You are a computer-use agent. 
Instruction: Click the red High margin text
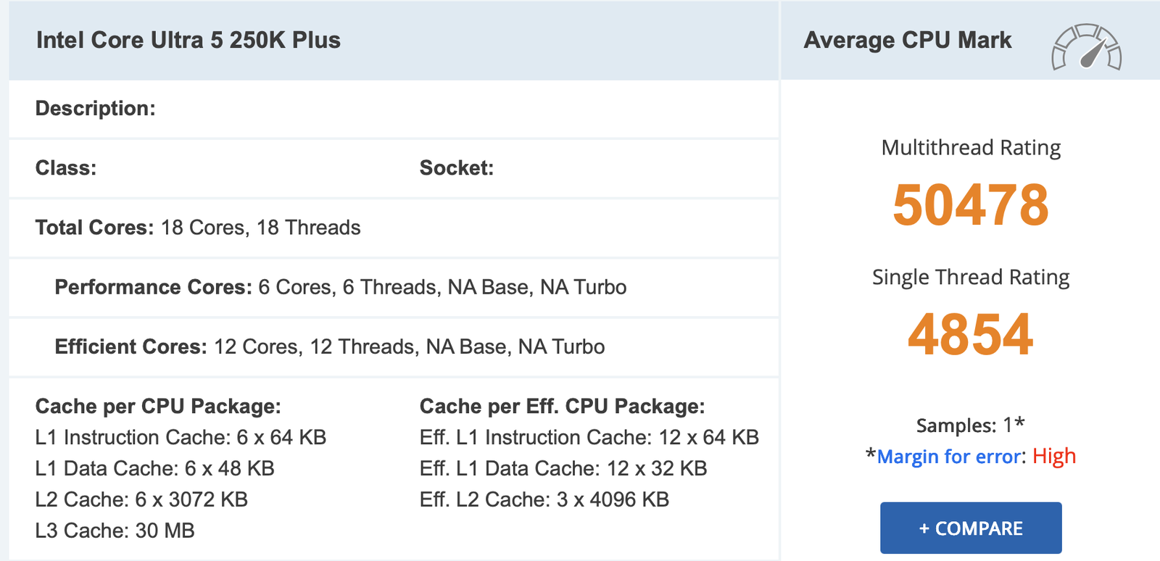[x=1053, y=457]
